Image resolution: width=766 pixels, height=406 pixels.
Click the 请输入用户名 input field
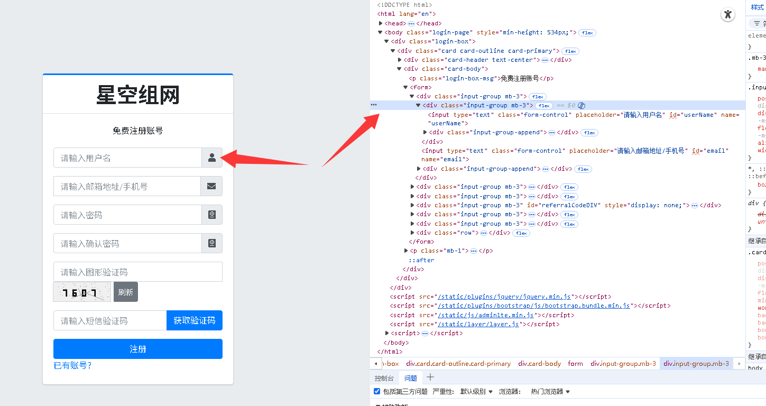[127, 158]
